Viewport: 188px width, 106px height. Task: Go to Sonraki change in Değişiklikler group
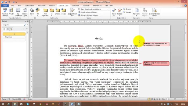(127, 12)
